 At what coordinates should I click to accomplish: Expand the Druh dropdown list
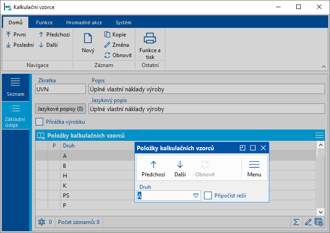(196, 195)
